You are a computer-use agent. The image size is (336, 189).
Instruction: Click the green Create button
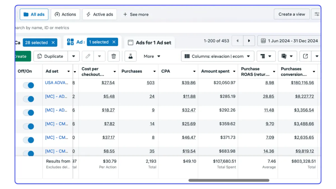click(x=23, y=56)
